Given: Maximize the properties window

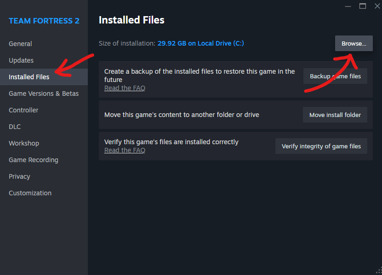Looking at the screenshot, I should point(363,6).
